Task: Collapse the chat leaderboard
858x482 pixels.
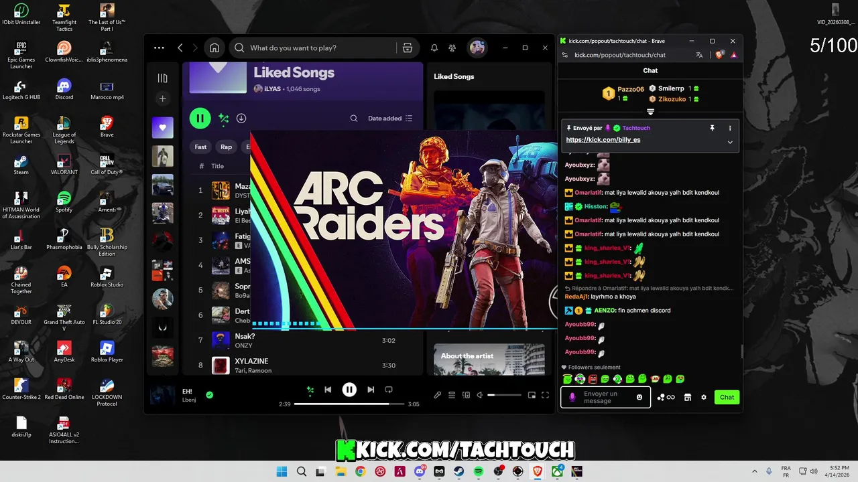Action: (650, 112)
